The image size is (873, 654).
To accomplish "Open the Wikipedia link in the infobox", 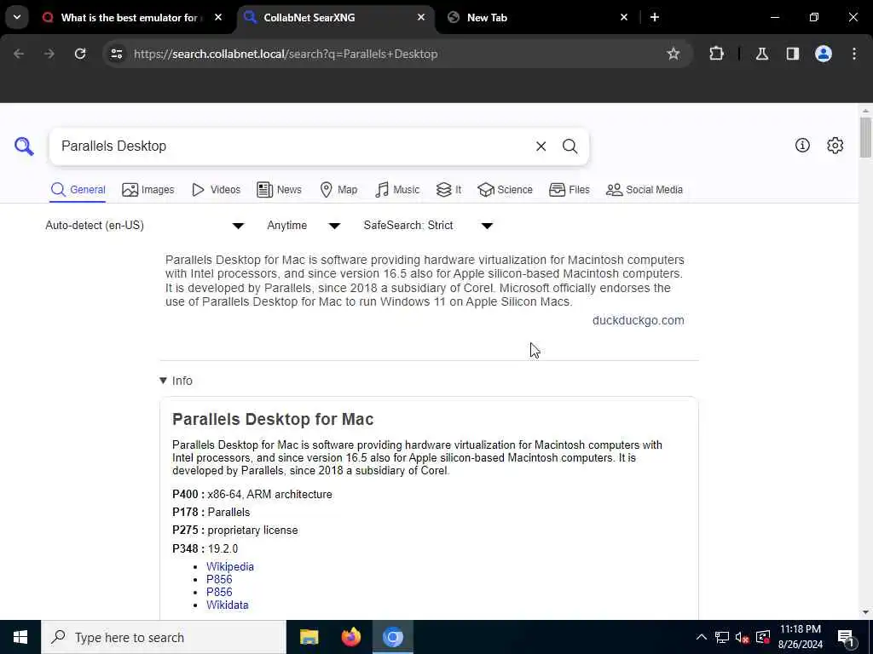I will [x=230, y=566].
